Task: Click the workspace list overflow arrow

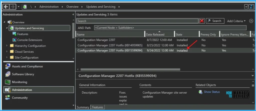Action: coord(73,105)
